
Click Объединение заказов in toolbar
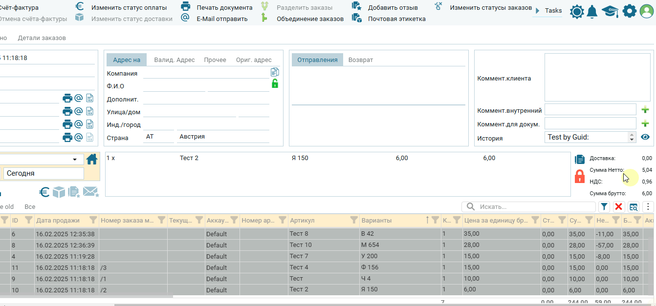pos(310,19)
